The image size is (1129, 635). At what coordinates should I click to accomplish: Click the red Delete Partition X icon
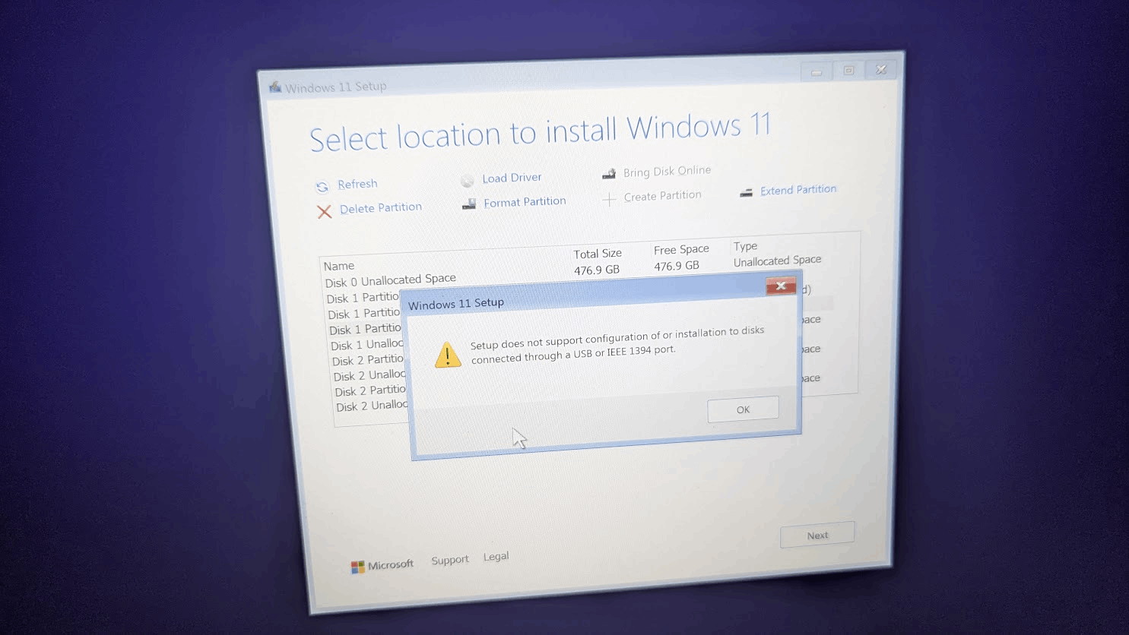coord(325,212)
